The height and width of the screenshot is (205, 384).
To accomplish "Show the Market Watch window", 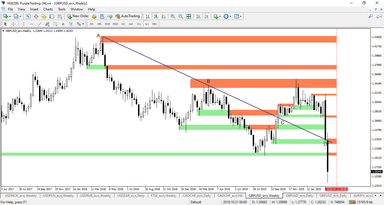I will [x=28, y=16].
